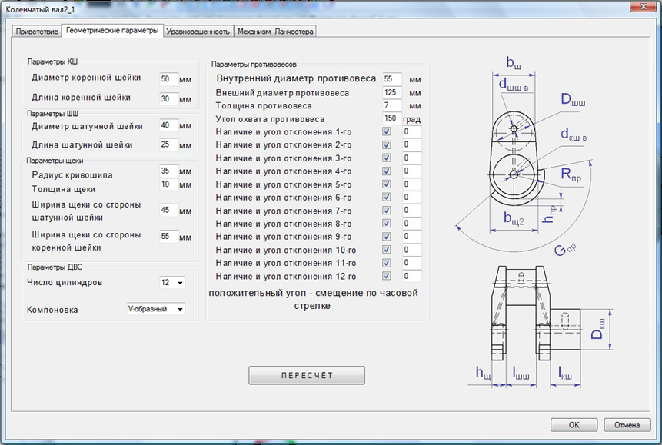
Task: Click the crankshaft side-view diagram
Action: [541, 326]
